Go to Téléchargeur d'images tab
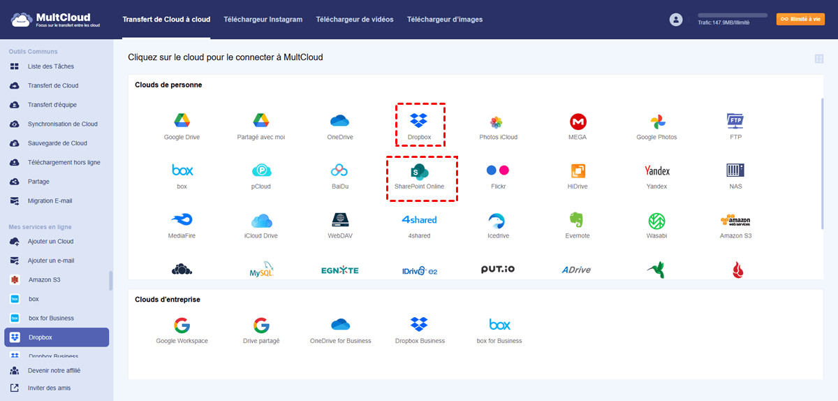This screenshot has width=838, height=401. (444, 20)
